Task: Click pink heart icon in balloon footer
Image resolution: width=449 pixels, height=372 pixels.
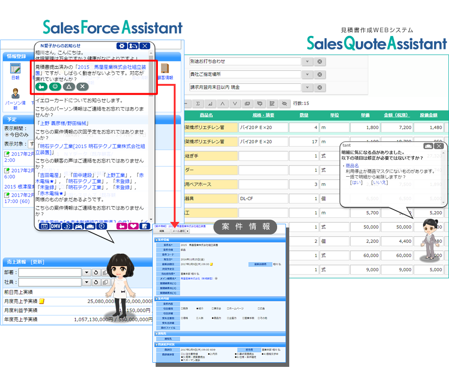Action: (133, 226)
